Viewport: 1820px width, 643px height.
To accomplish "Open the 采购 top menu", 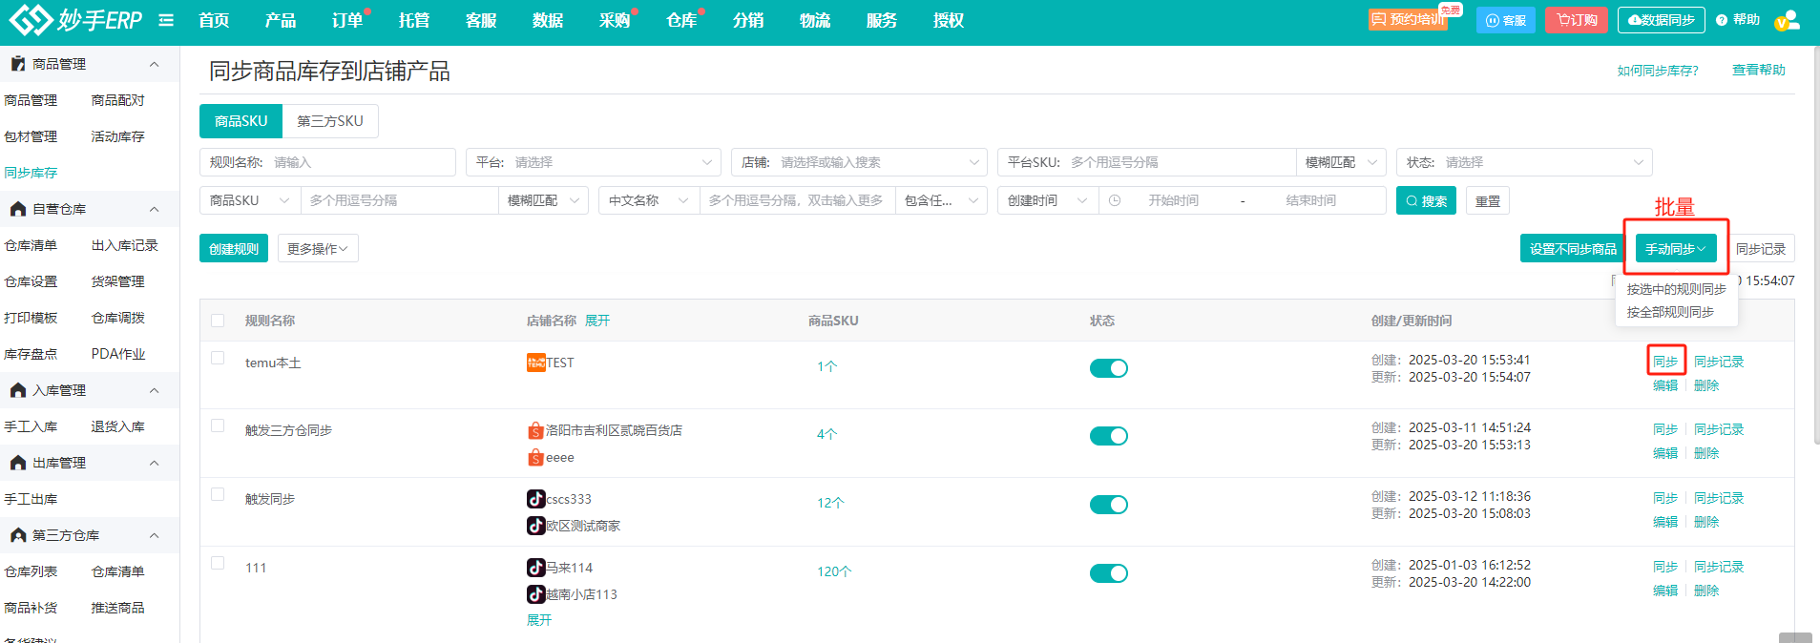I will coord(615,20).
